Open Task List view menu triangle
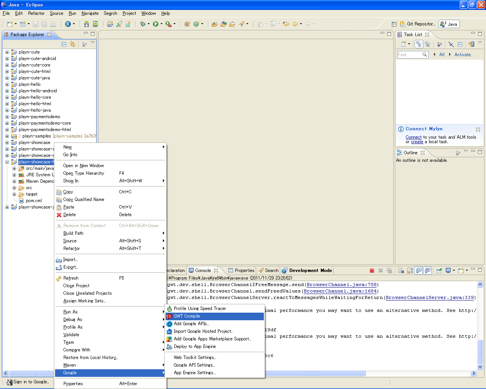The width and height of the screenshot is (486, 389). (x=480, y=43)
